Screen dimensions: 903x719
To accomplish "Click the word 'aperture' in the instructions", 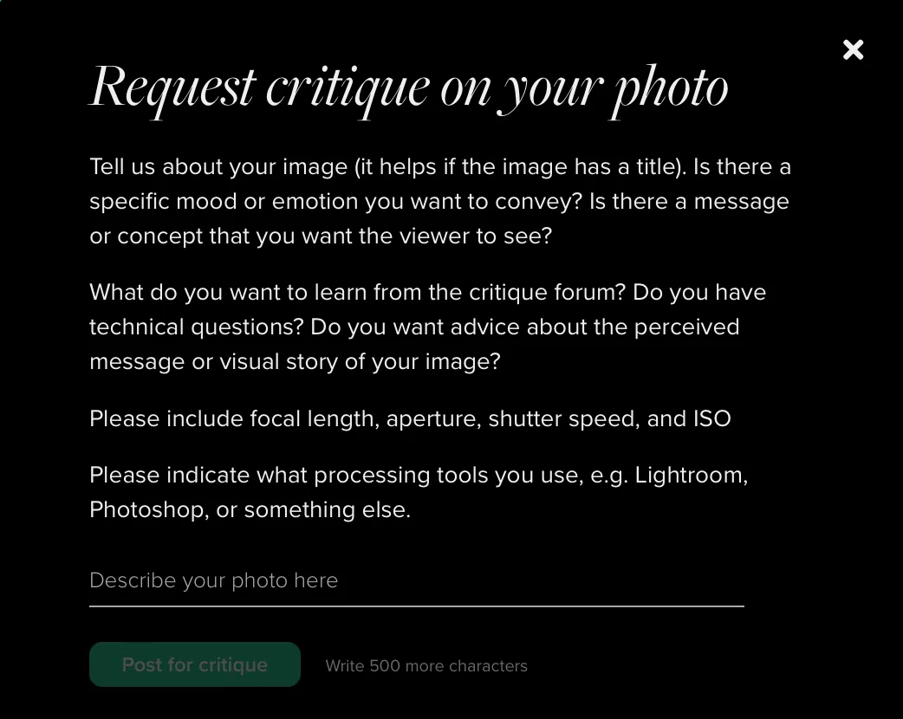I will 433,419.
